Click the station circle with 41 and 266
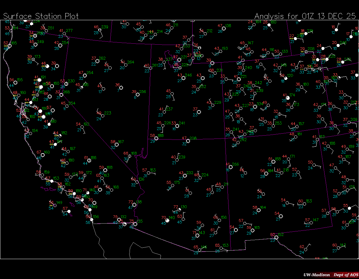Screen dimensions: 359x279 tap(231, 167)
